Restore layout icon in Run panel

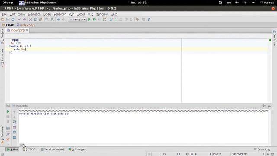tap(8, 128)
